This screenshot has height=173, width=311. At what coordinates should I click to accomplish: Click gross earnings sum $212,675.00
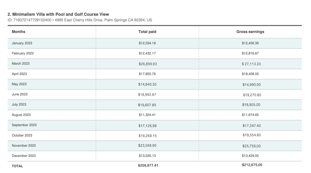[252, 165]
